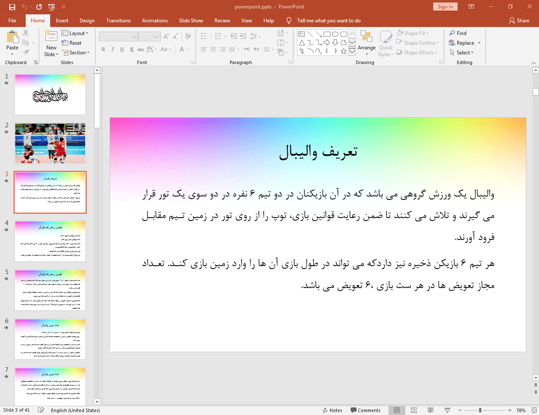
Task: Toggle Normal view in status bar
Action: (x=397, y=410)
